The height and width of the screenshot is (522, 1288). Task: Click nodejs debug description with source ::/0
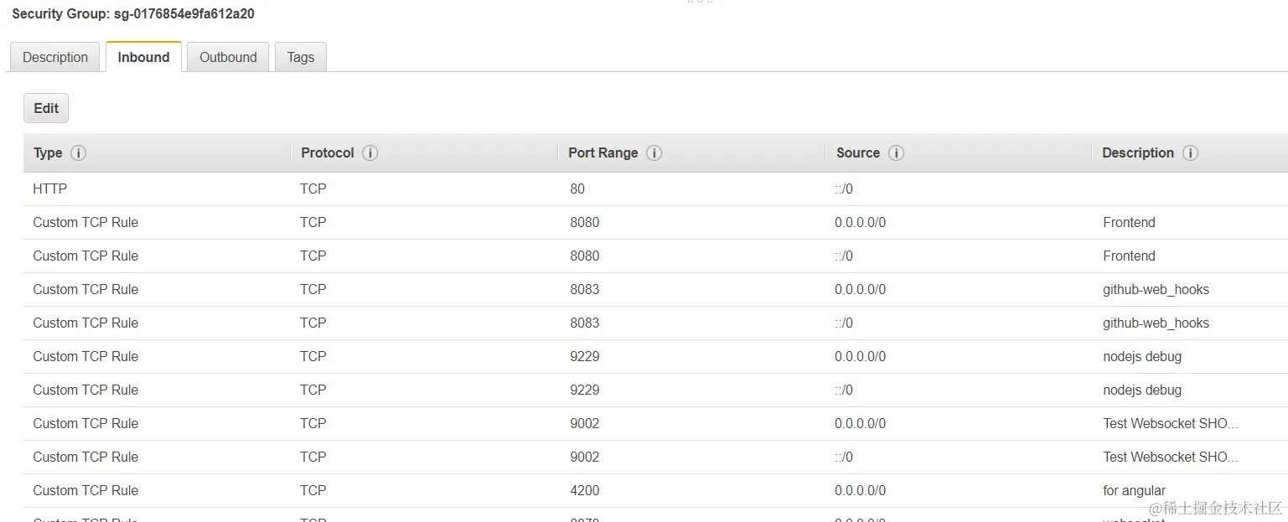click(1142, 390)
